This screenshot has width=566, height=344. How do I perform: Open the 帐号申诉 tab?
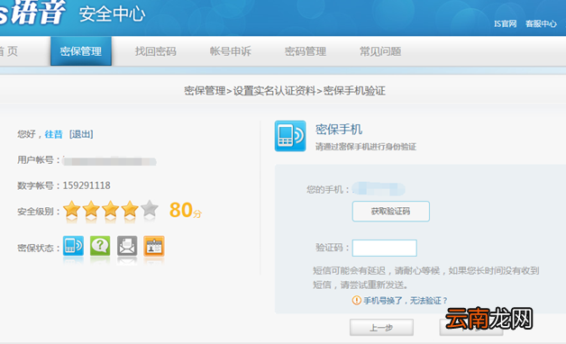(x=231, y=51)
